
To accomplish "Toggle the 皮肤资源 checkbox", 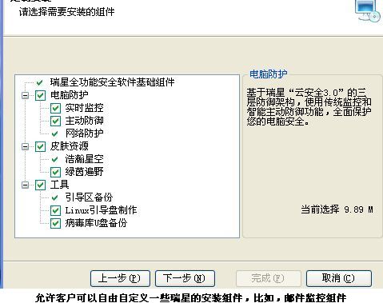I will 40,146.
